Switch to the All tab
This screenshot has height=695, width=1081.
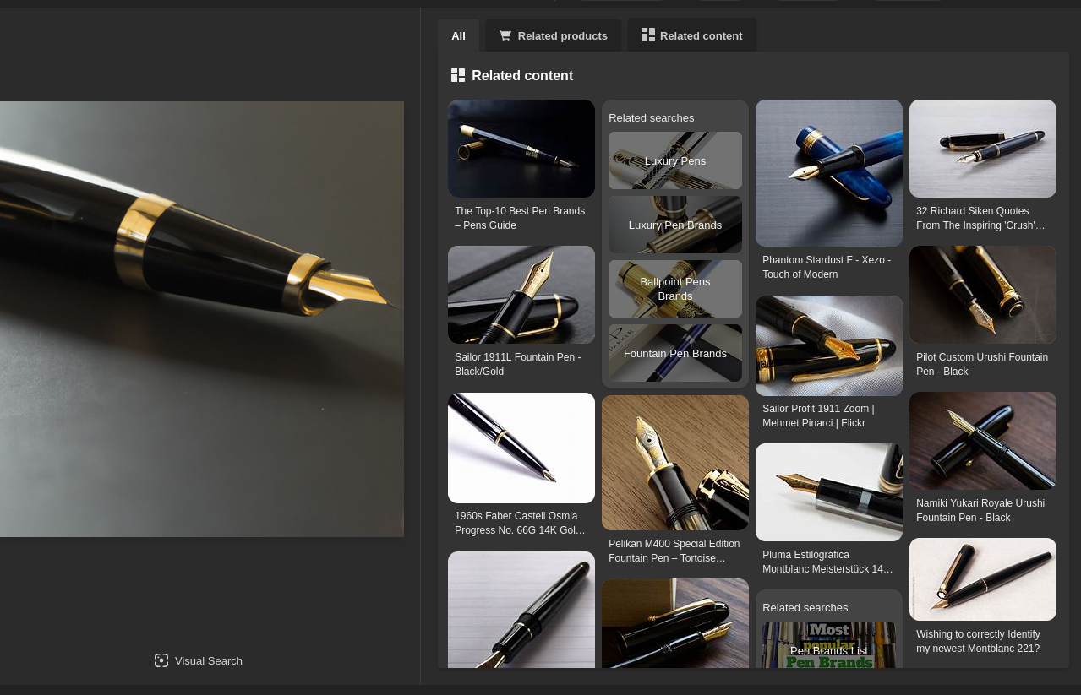click(458, 35)
